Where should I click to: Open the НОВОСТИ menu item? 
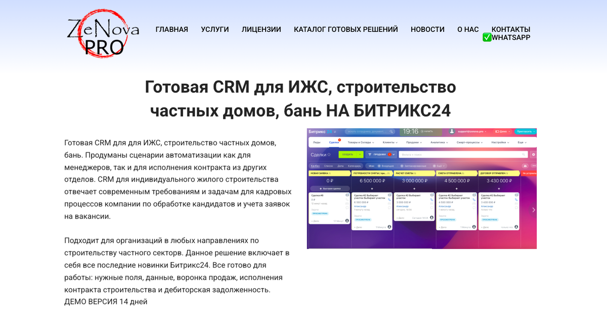427,29
